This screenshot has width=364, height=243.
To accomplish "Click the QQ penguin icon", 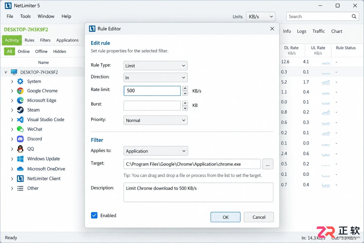I will click(x=20, y=149).
